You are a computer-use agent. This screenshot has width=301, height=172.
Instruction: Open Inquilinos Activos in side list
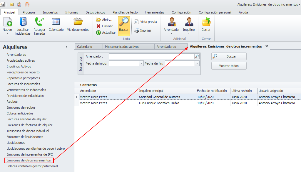19,66
